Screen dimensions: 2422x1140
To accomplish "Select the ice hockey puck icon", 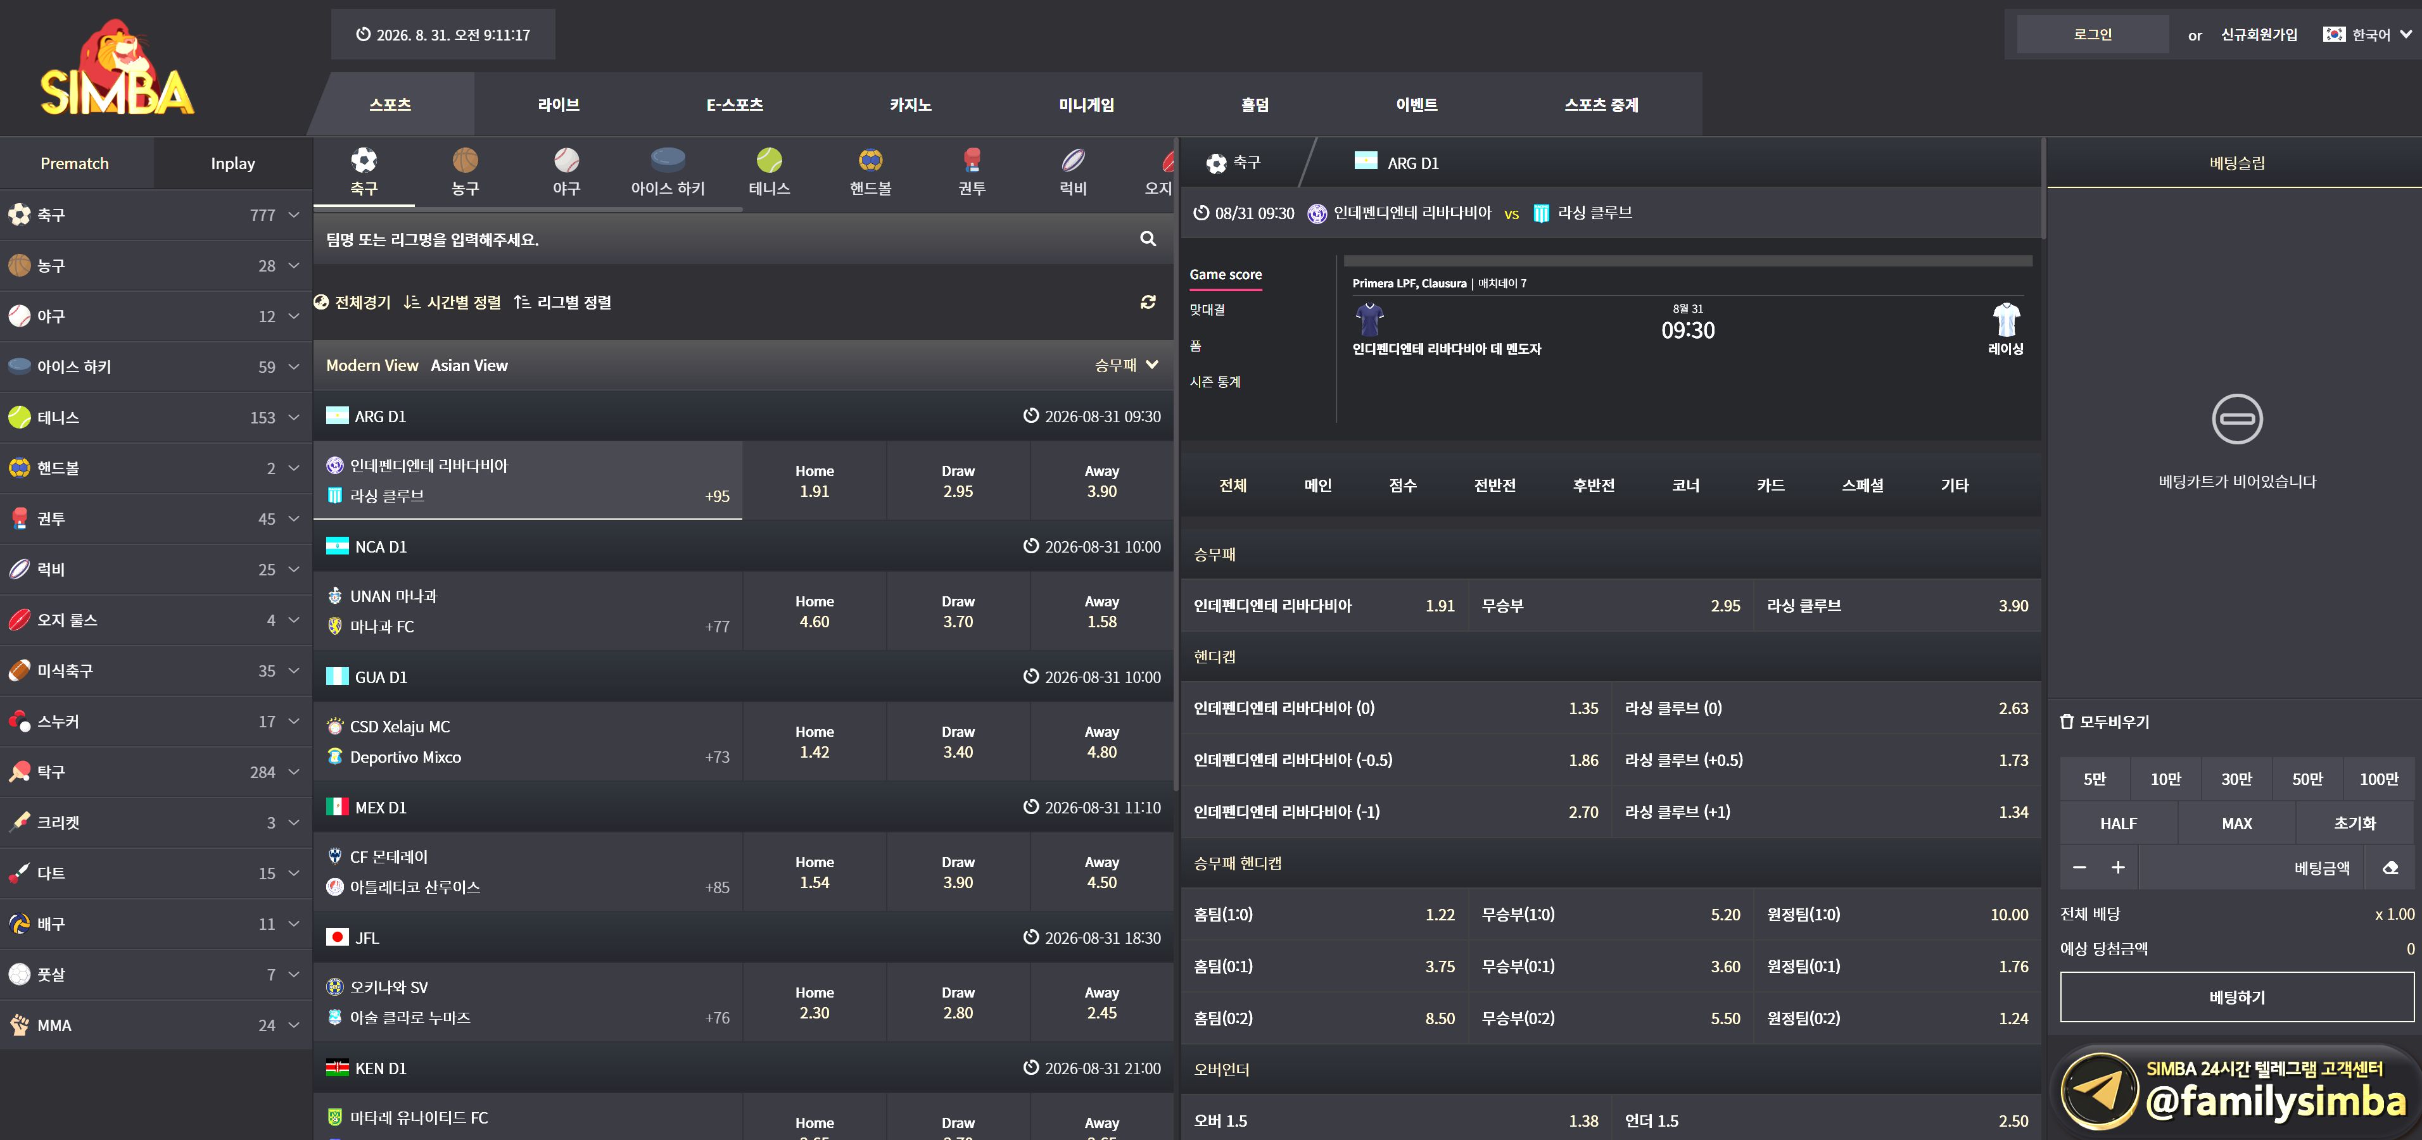I will (668, 159).
